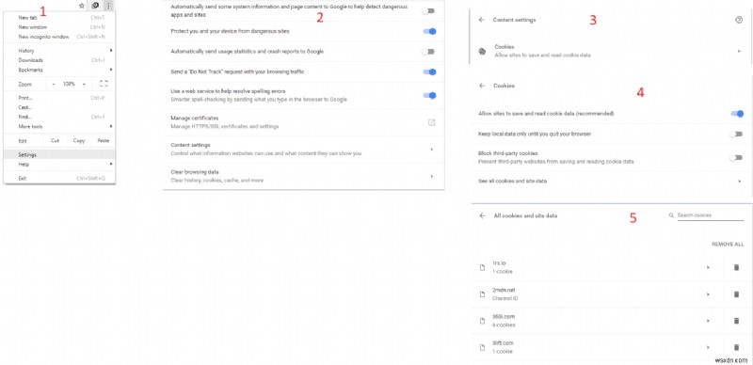The image size is (753, 365).
Task: Click file icon next to 3lift.com
Action: pos(482,347)
